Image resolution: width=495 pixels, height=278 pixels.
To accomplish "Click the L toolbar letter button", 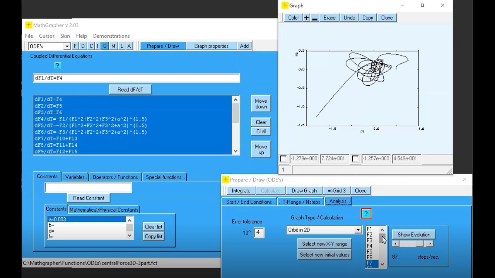I will coord(122,46).
